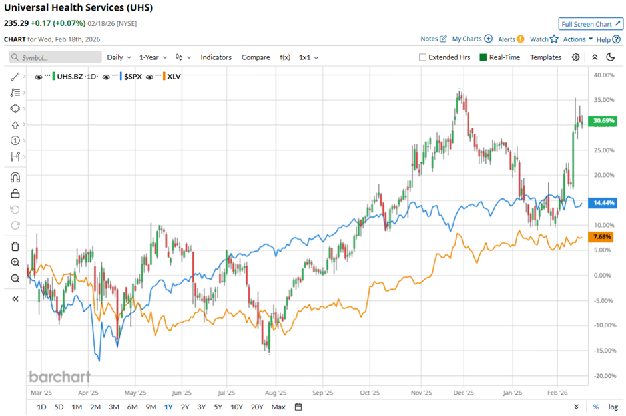Enable the magnet snap tool
Image resolution: width=626 pixels, height=416 pixels.
(x=15, y=177)
